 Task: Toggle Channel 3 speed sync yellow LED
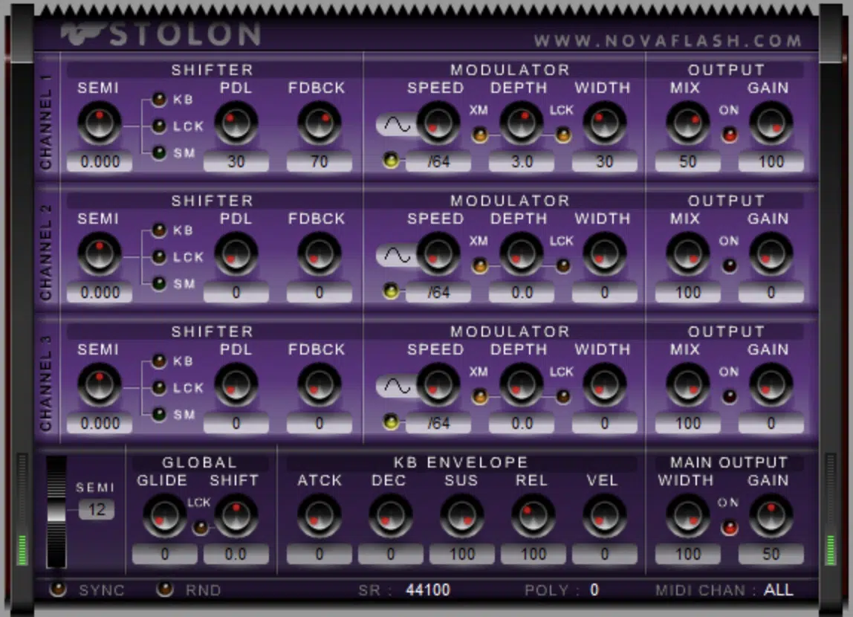tap(391, 421)
